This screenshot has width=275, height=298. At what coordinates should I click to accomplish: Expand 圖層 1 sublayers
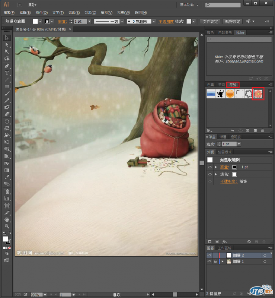click(x=223, y=261)
